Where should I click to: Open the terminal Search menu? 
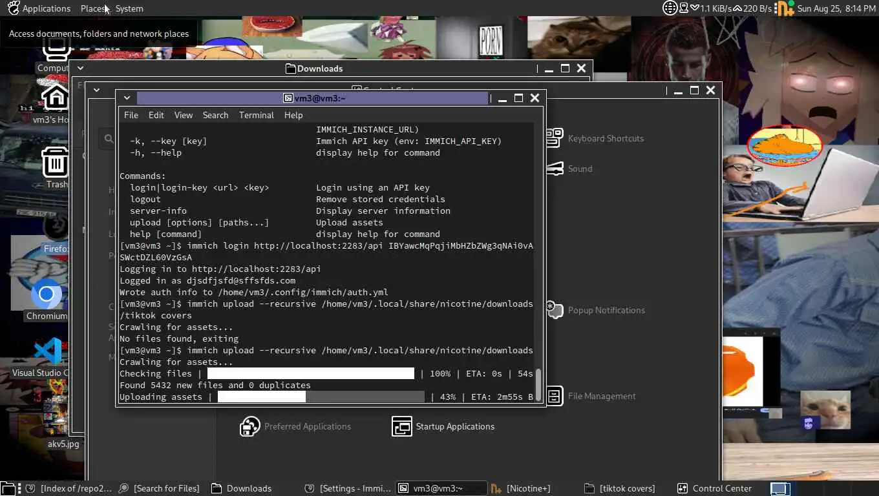point(215,115)
